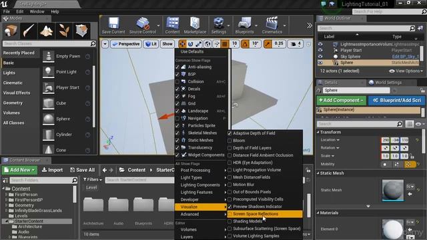Click Save All button
This screenshot has width=427, height=240.
coord(83,170)
